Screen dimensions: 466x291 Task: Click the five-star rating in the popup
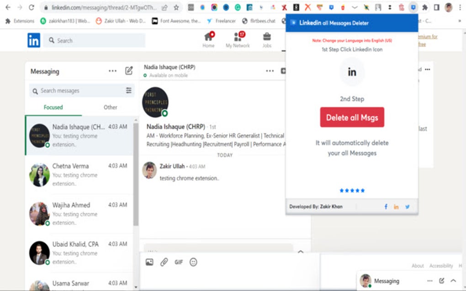pyautogui.click(x=352, y=191)
